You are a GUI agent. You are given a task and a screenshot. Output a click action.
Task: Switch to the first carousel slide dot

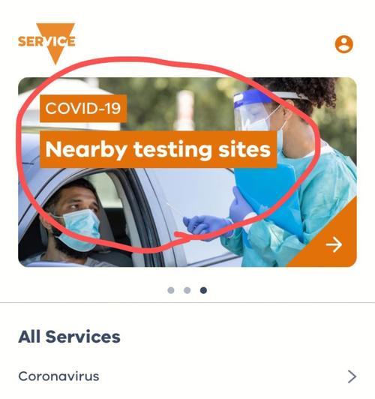[171, 290]
